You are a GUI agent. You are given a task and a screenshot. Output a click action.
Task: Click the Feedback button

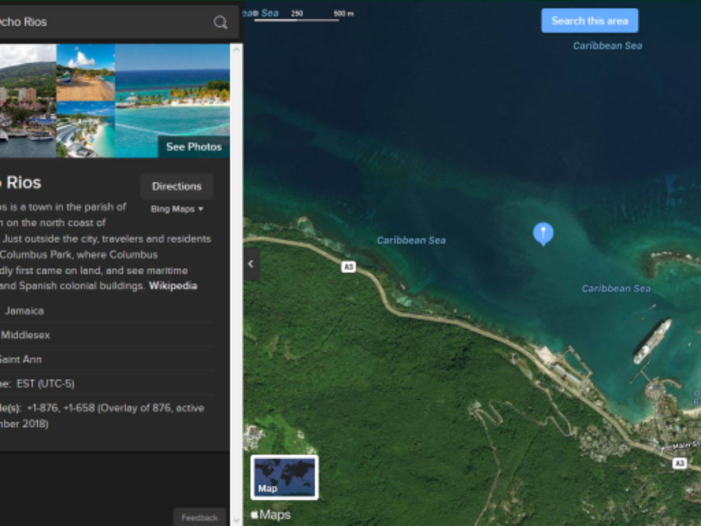pyautogui.click(x=199, y=517)
